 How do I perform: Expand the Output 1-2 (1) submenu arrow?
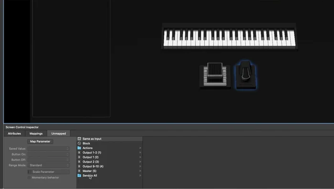pos(140,152)
